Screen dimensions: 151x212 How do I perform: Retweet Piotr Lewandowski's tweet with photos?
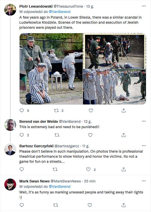[56, 111]
